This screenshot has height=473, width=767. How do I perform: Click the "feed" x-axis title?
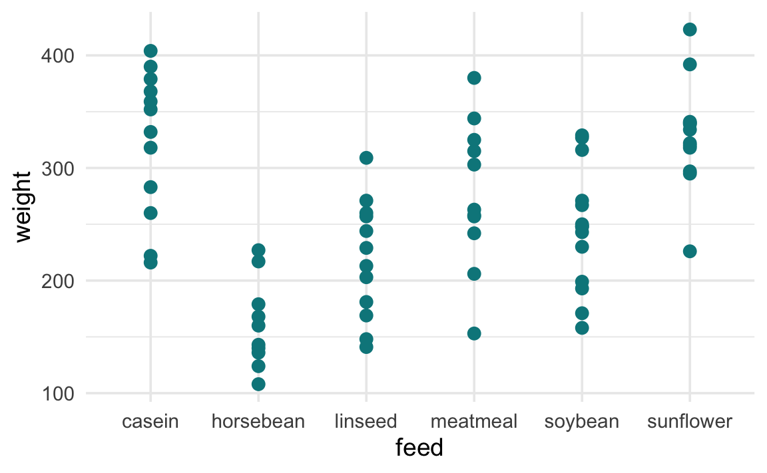coord(419,448)
